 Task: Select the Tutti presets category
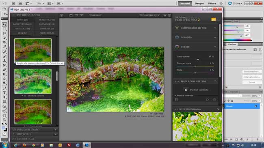click(23, 20)
